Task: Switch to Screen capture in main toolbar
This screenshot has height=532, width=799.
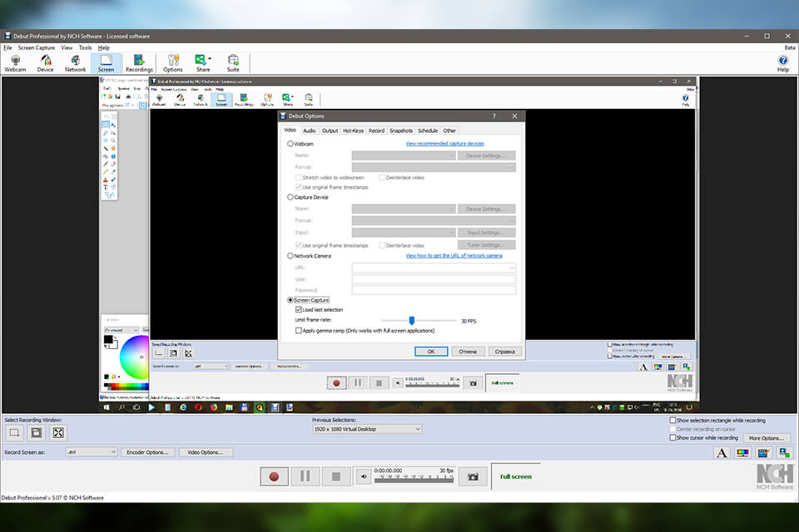Action: (x=106, y=64)
